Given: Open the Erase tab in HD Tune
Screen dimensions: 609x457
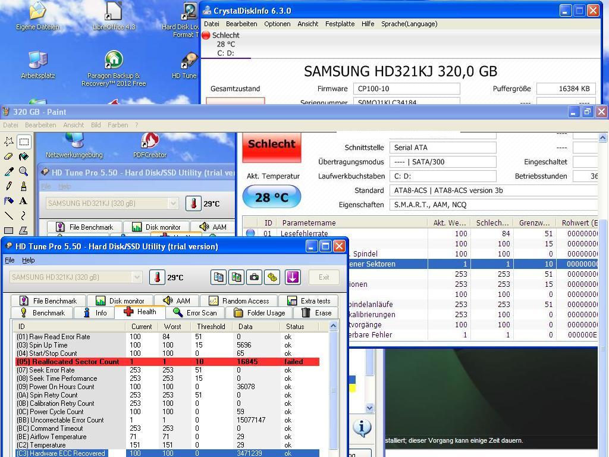Looking at the screenshot, I should pyautogui.click(x=316, y=313).
